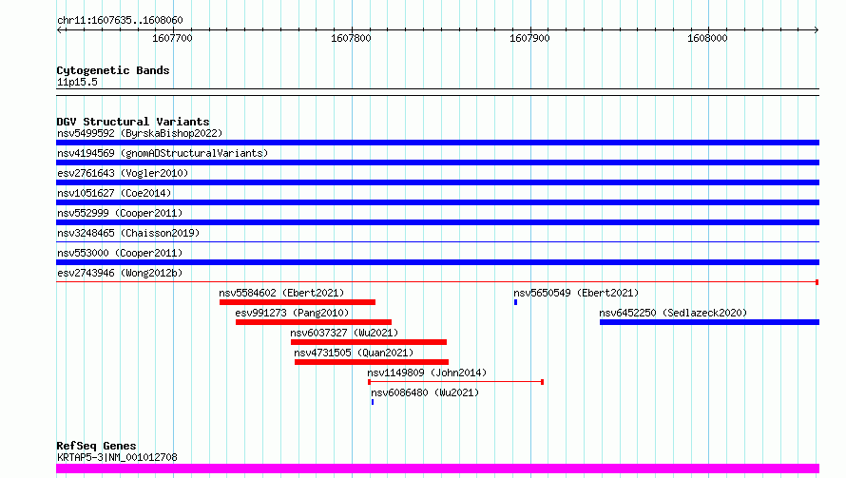Image resolution: width=846 pixels, height=478 pixels.
Task: Click the 1607700 ruler position label
Action: (x=172, y=38)
